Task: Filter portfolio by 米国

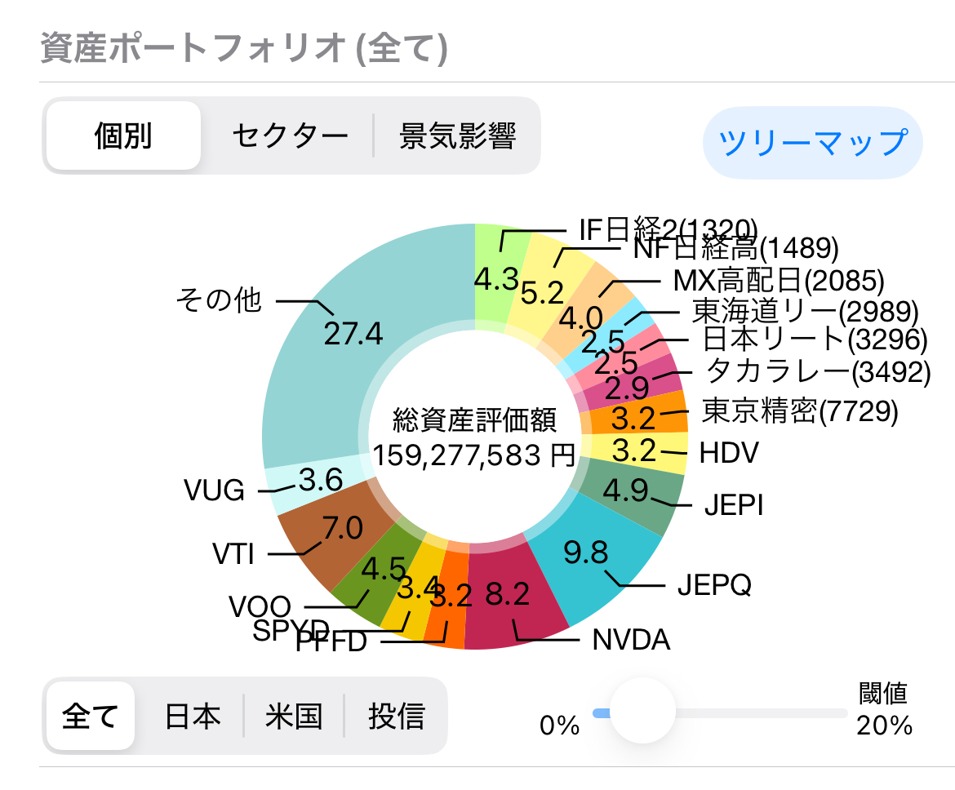Action: tap(294, 716)
